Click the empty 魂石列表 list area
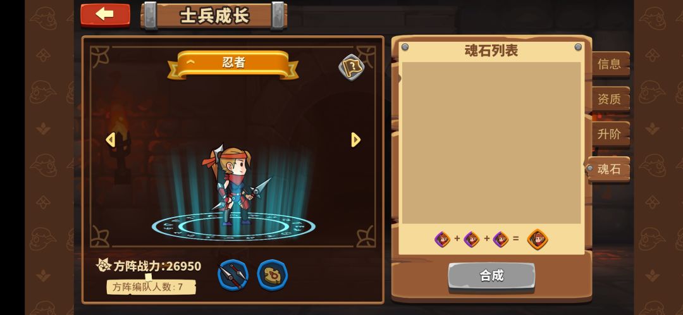The height and width of the screenshot is (315, 683). (x=491, y=143)
